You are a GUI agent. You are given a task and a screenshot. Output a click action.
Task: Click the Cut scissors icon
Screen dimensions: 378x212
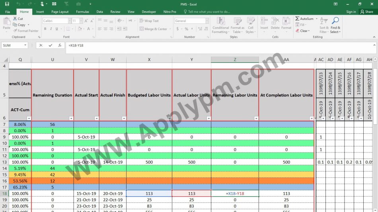15,19
